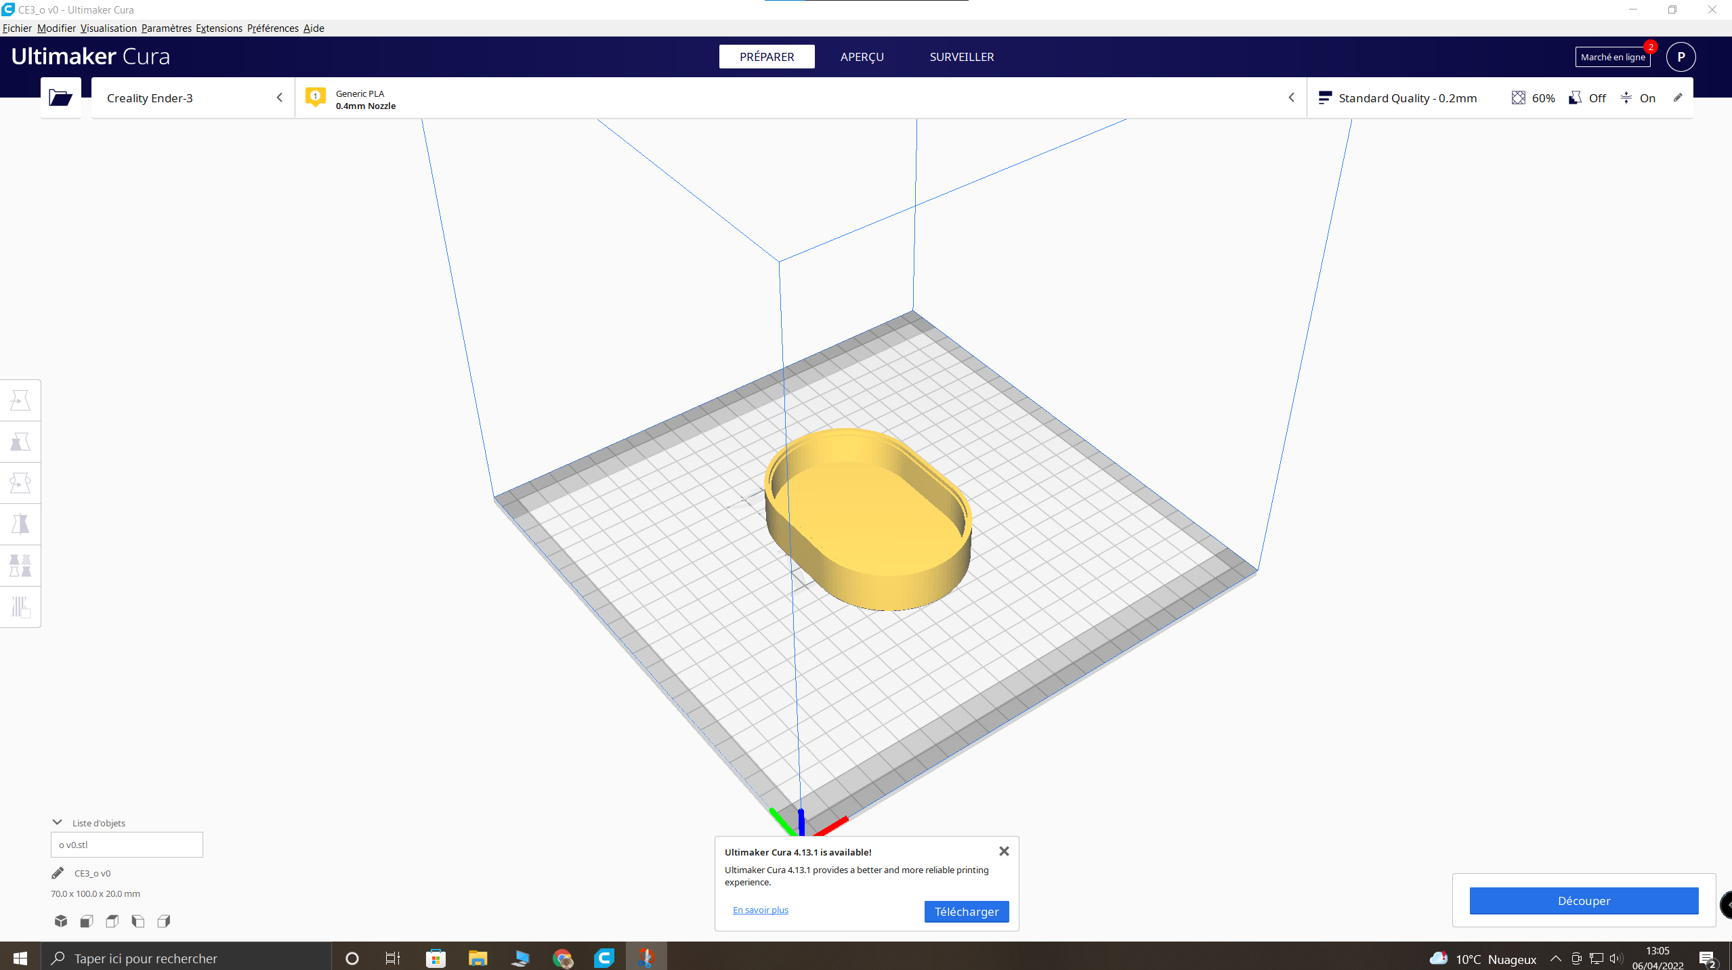The height and width of the screenshot is (970, 1732).
Task: Select the Mirror tool in left toolbar
Action: coord(20,524)
